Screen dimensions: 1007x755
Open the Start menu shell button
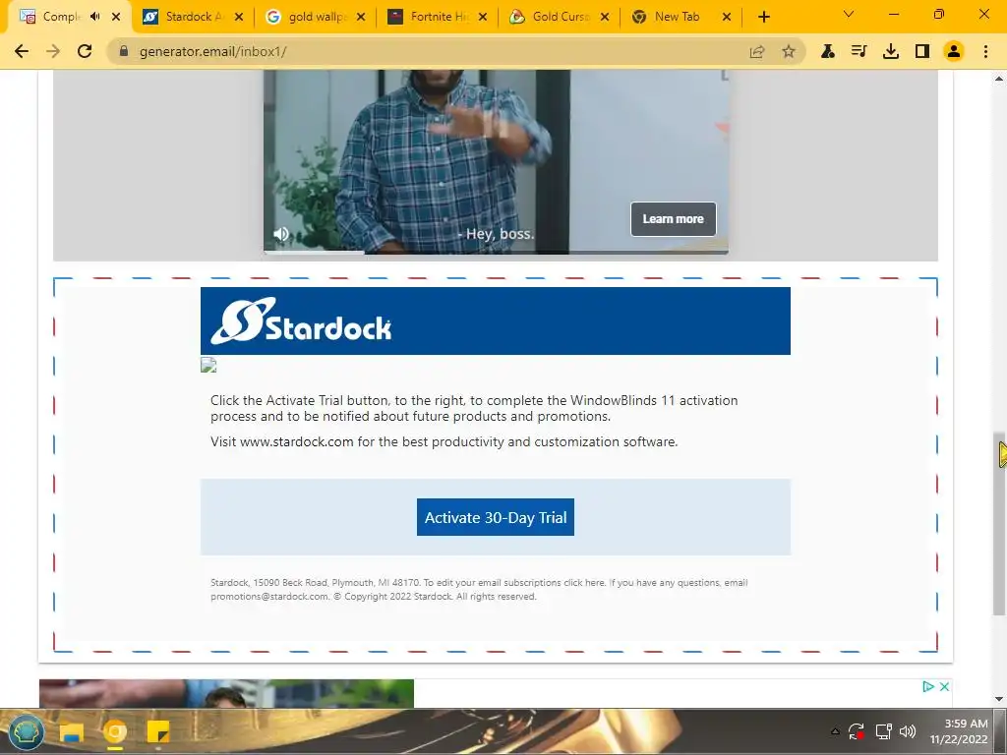(27, 731)
